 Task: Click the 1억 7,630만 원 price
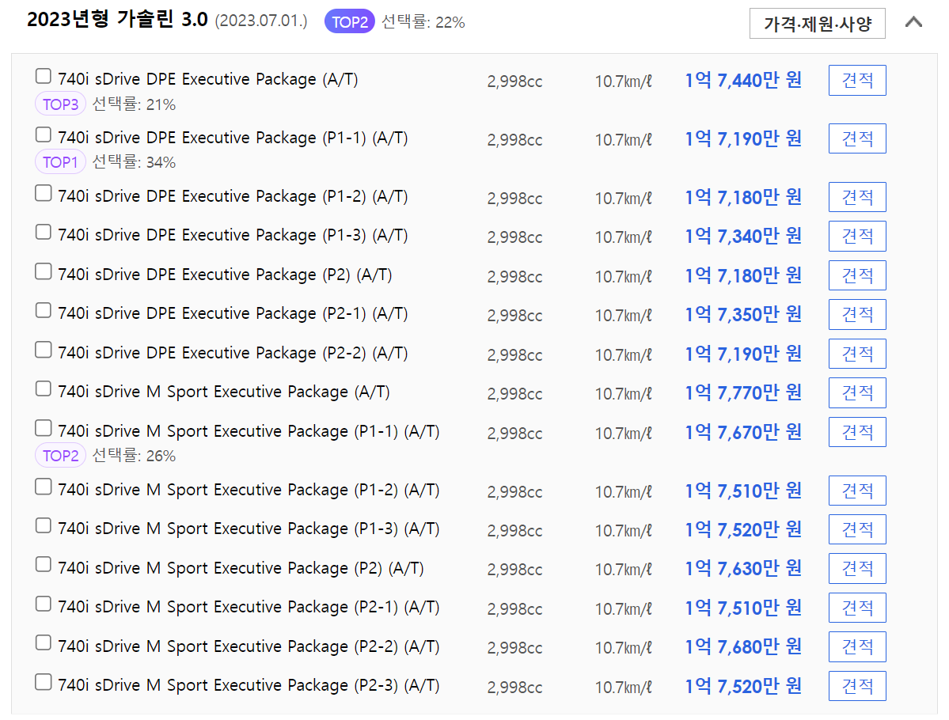coord(742,568)
